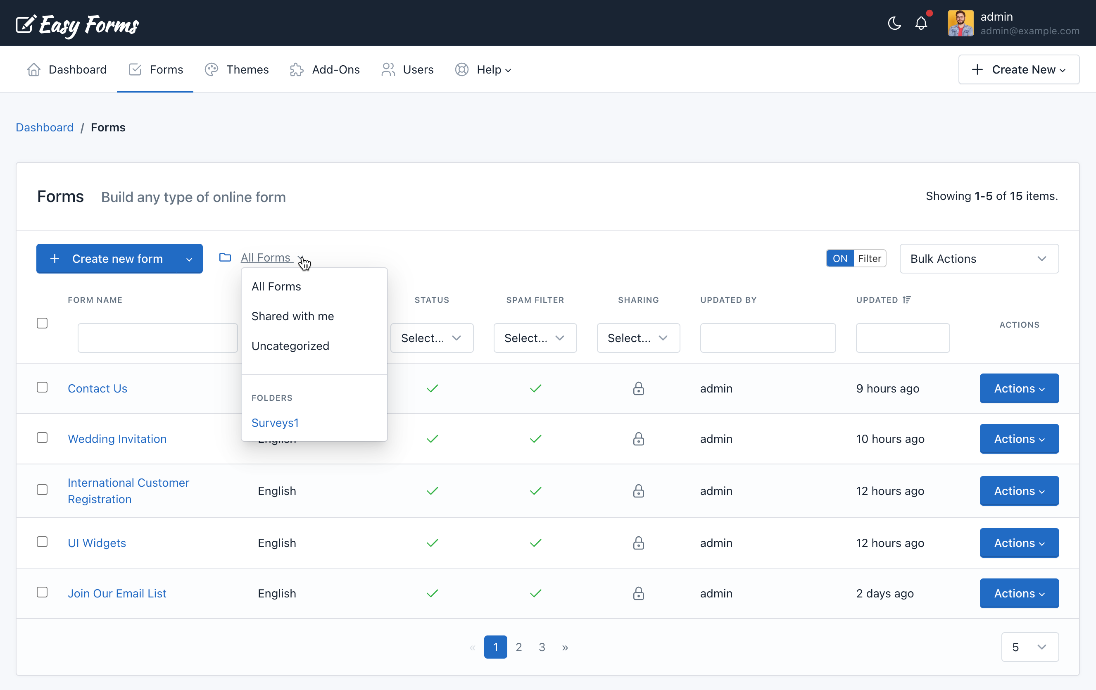1096x690 pixels.
Task: Open notifications via the bell icon
Action: [921, 23]
